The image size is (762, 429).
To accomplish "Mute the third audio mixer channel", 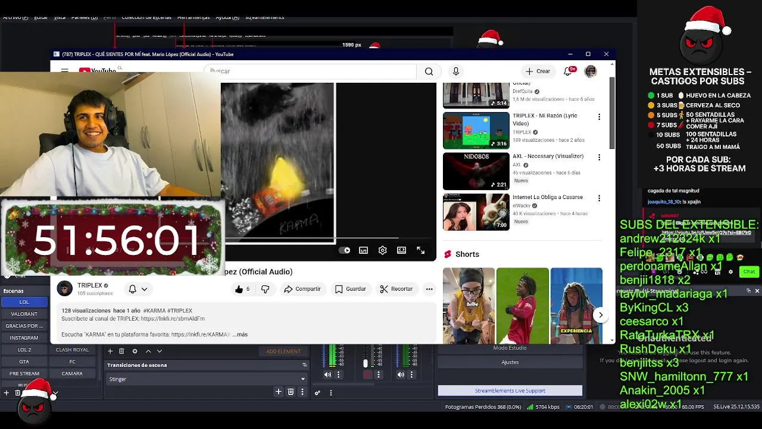I will coord(401,375).
